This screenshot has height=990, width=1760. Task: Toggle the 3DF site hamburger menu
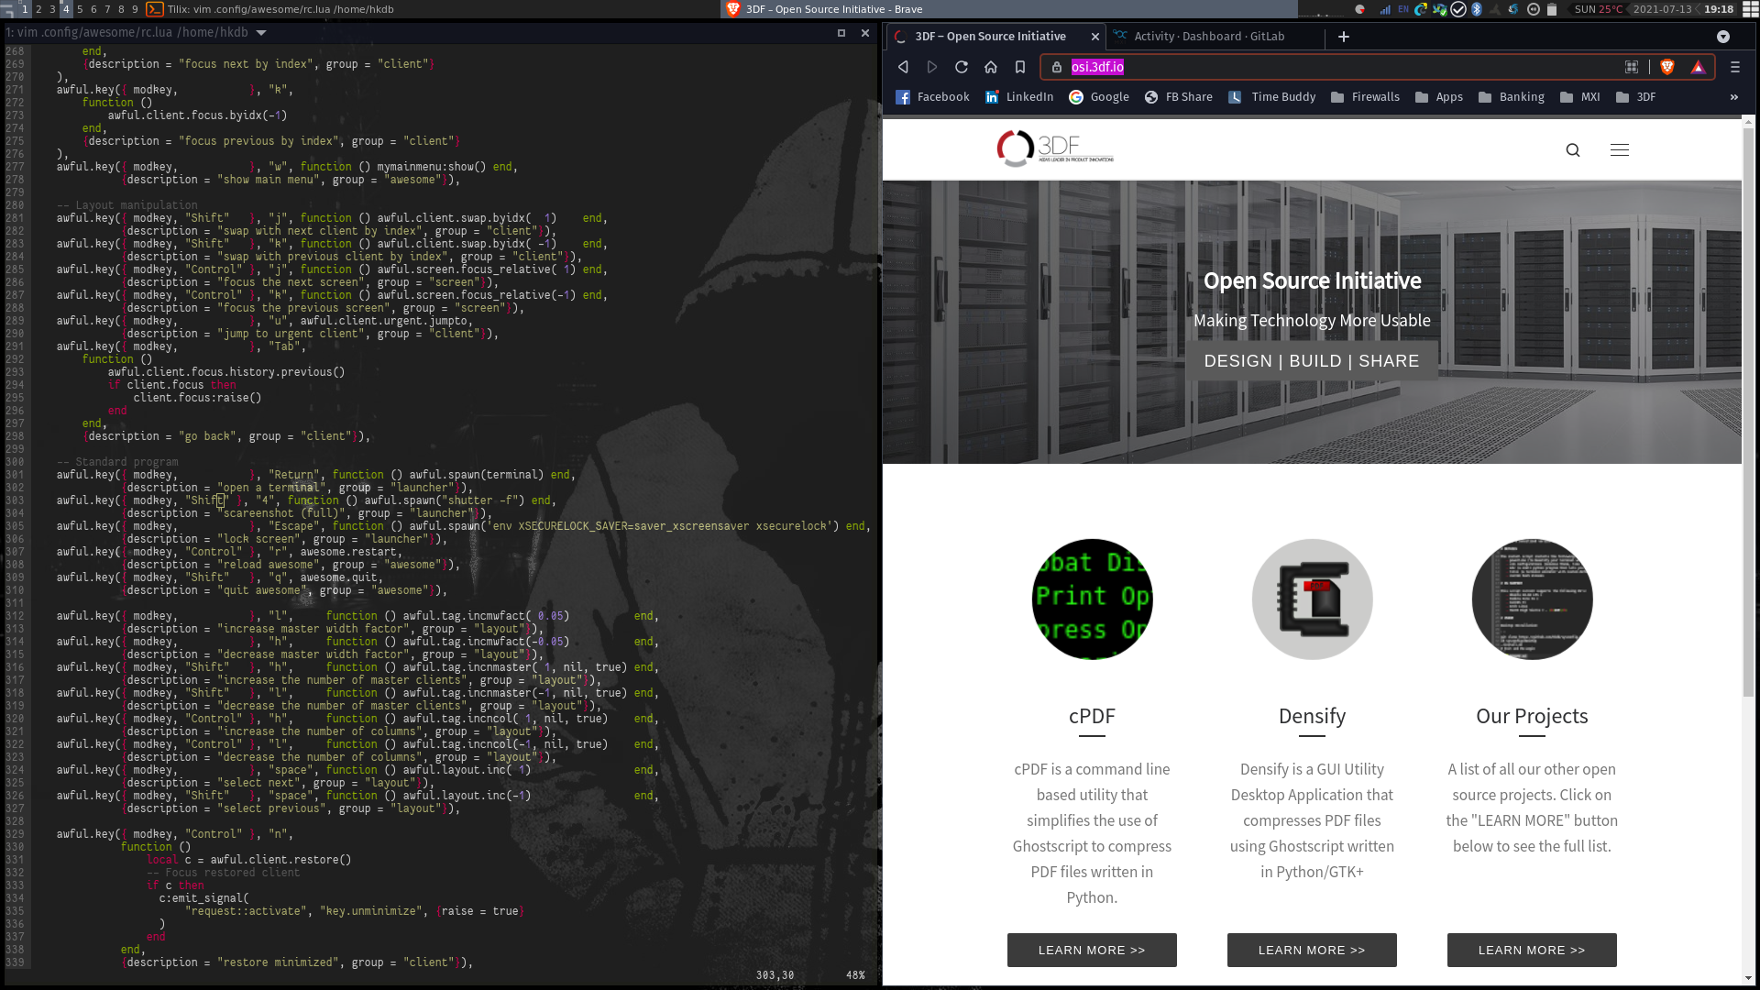click(x=1620, y=150)
